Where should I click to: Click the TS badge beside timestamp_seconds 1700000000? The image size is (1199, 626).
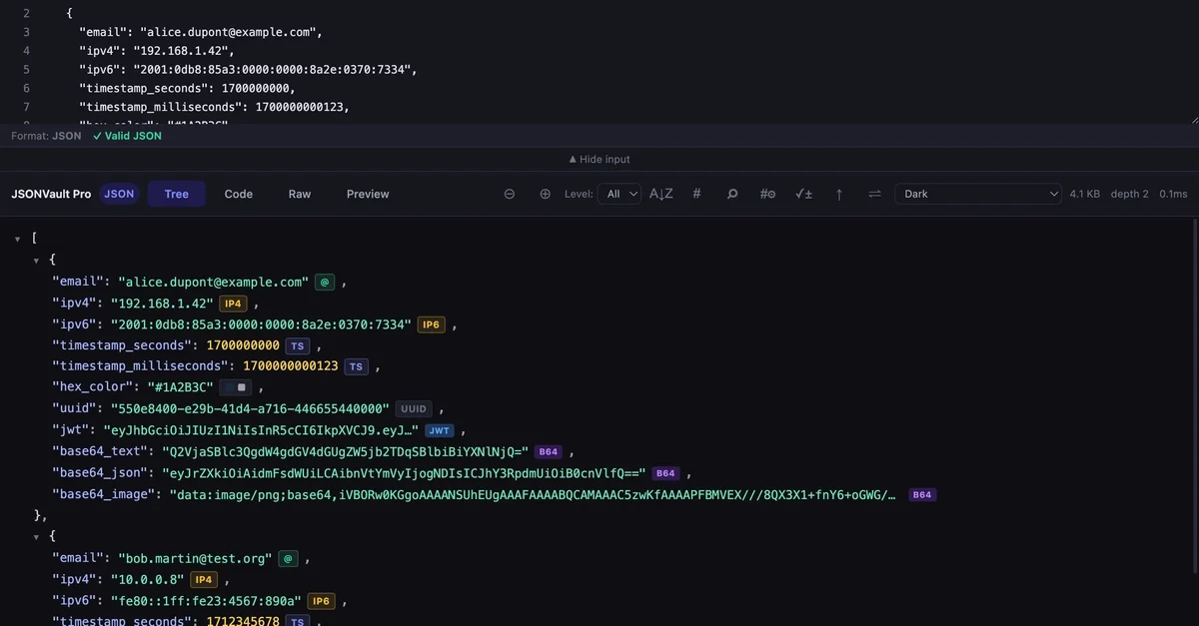297,345
